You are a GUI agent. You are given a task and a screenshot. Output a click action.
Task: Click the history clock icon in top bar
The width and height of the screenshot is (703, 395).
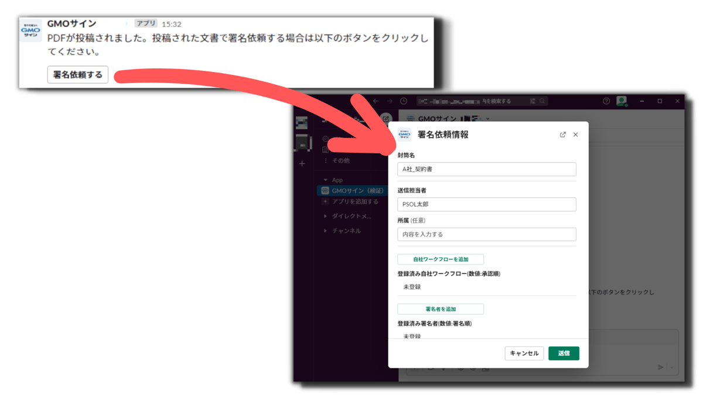coord(403,101)
